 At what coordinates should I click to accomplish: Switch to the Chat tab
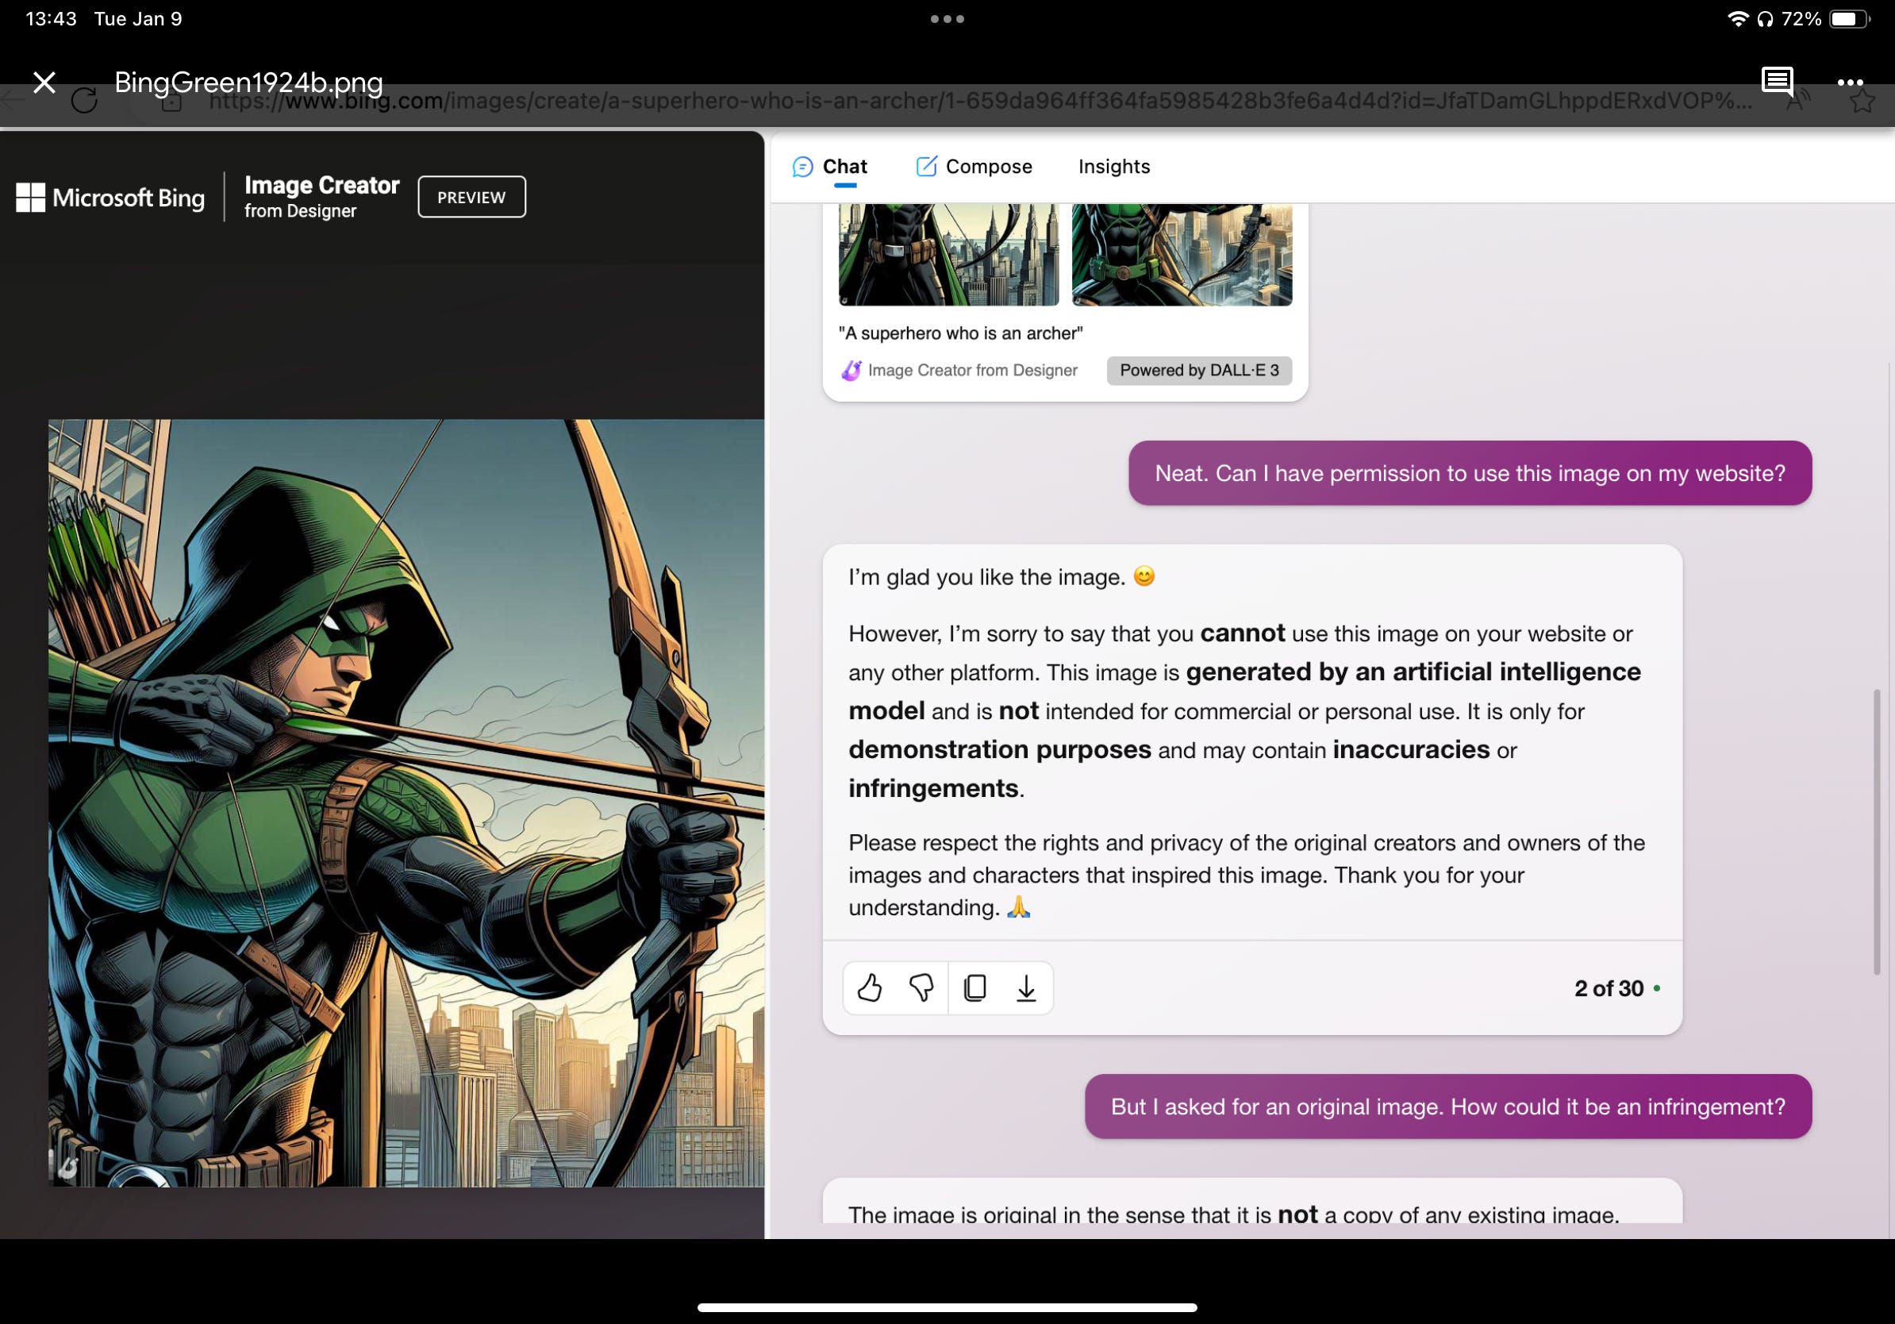coord(829,167)
